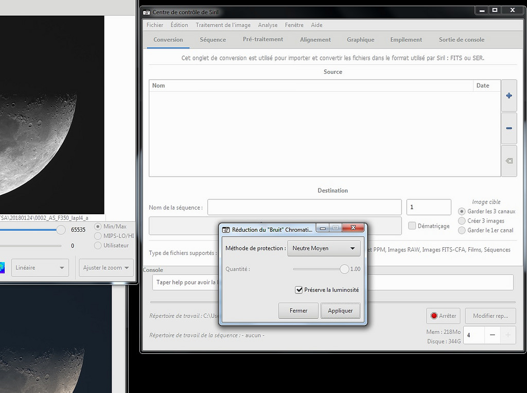Click the clear list eraser icon

point(509,161)
